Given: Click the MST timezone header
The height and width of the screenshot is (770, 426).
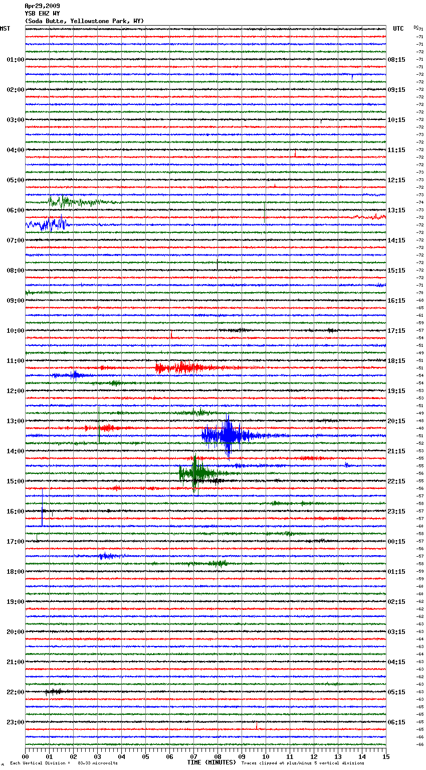Looking at the screenshot, I should [x=5, y=29].
